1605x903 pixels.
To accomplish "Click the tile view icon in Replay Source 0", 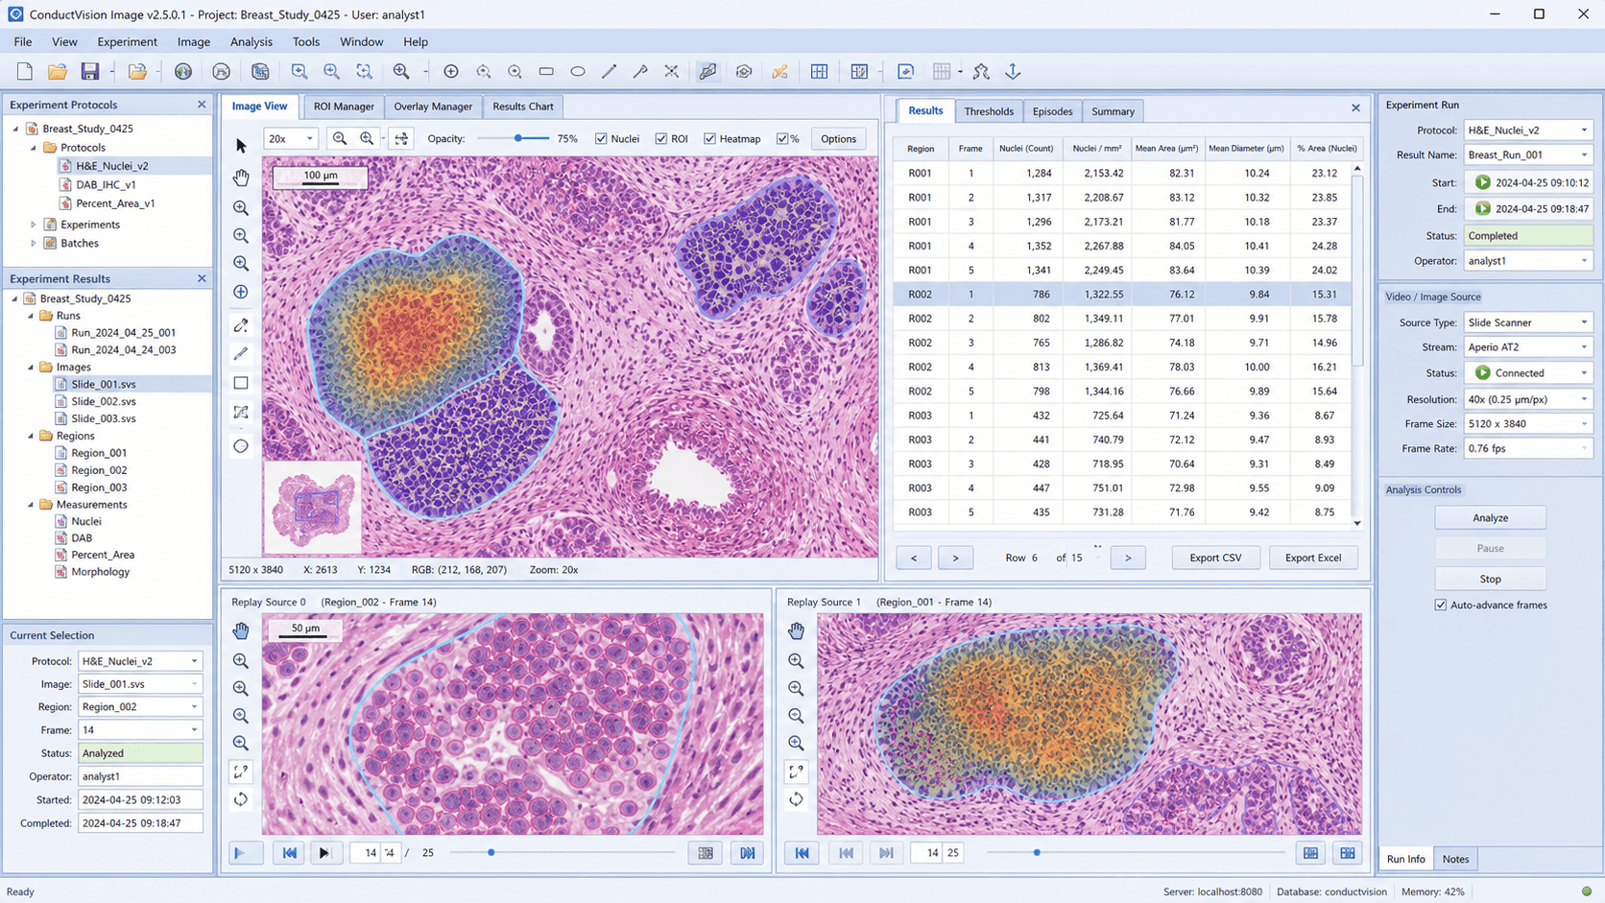I will tap(706, 852).
